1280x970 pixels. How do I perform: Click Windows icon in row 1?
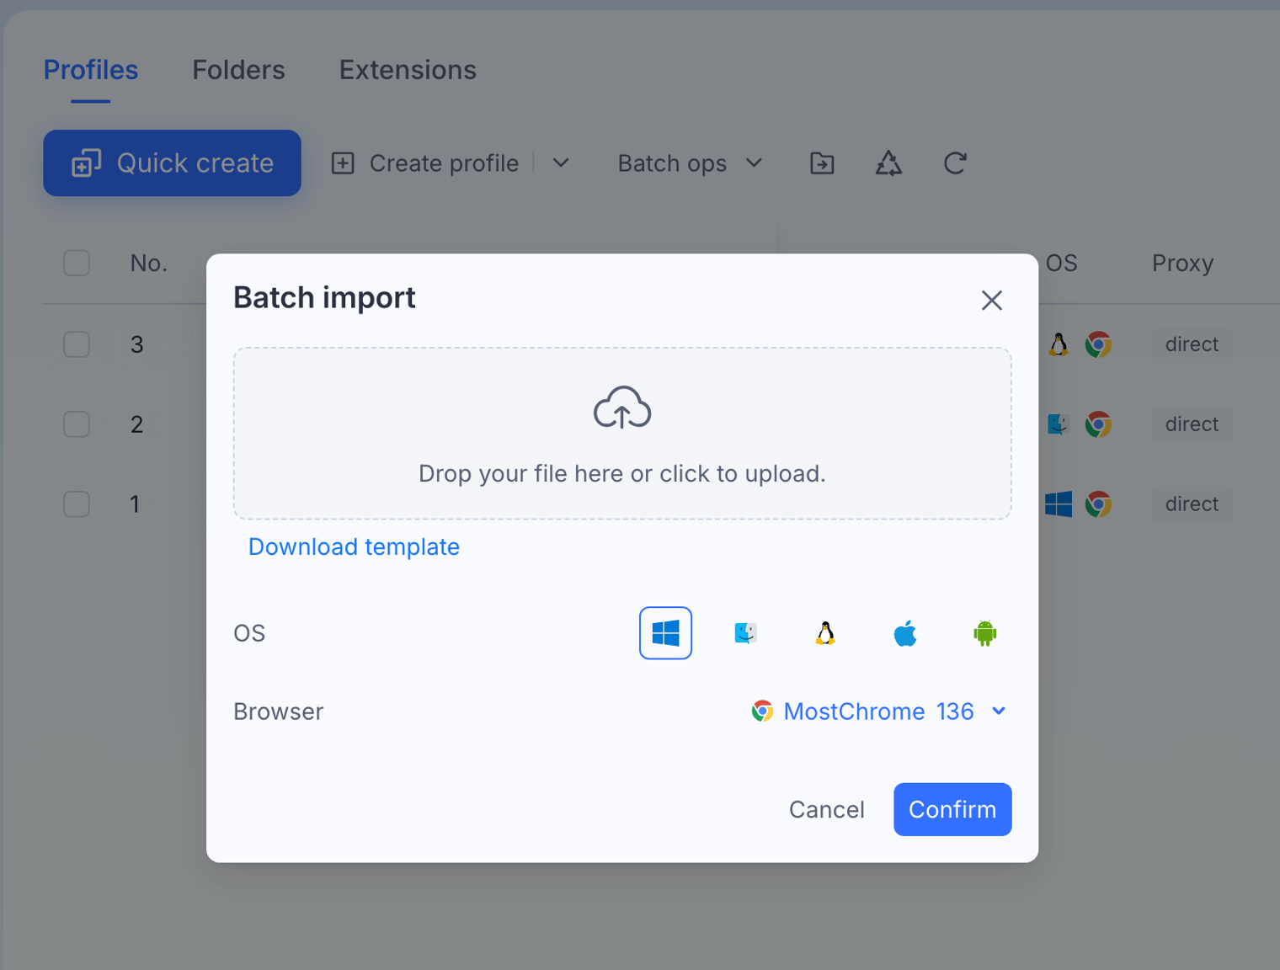coord(1059,504)
